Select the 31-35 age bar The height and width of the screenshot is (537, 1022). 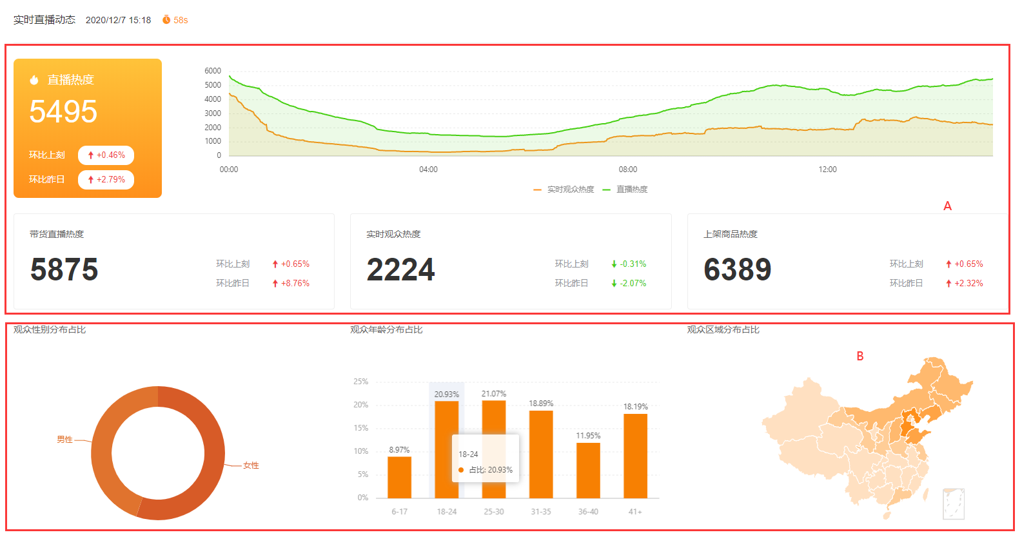(541, 454)
